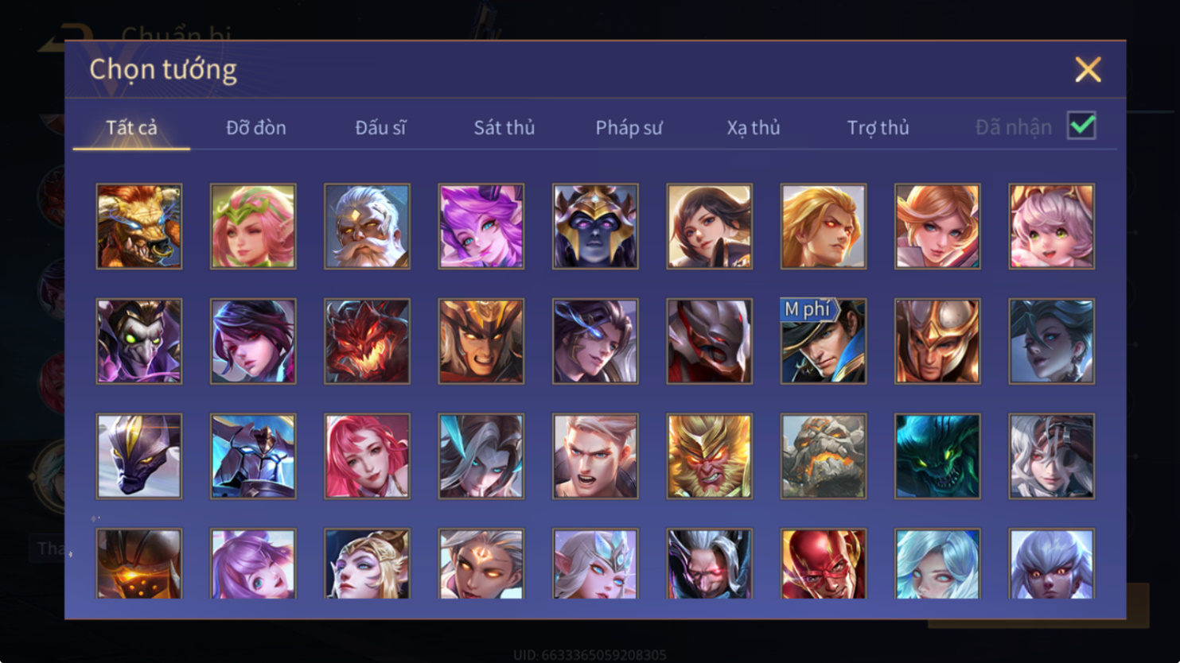Select the golden monkey king hero portrait
Viewport: 1180px width, 663px height.
click(709, 456)
